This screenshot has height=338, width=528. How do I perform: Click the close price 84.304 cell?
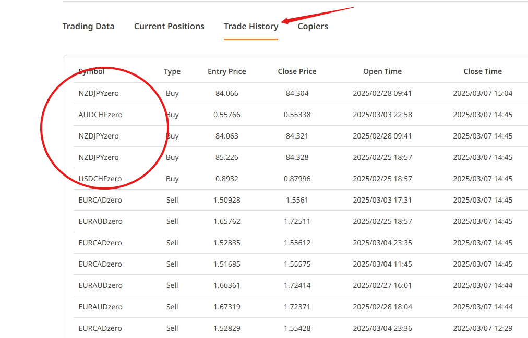pos(297,93)
